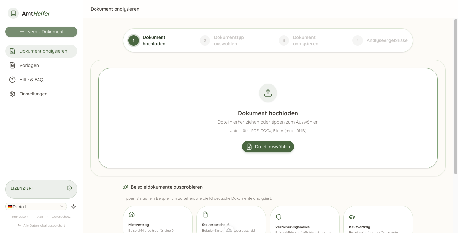Viewport: 458px width, 233px height.
Task: Open Einstellungen via the gear icon
Action: 12,94
